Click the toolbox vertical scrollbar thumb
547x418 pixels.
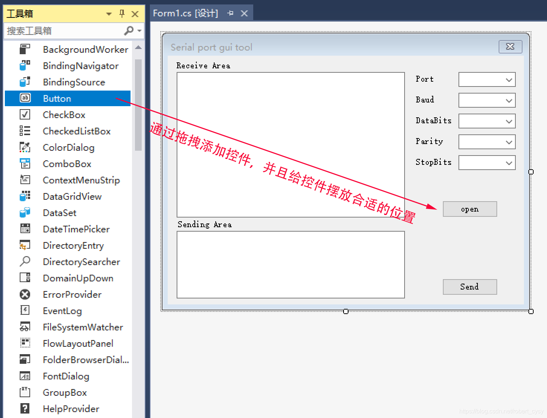pos(138,105)
